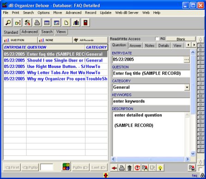Click the PgDn navigation button

tap(81, 167)
